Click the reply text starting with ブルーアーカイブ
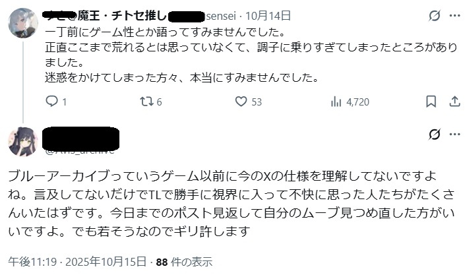This screenshot has width=469, height=275. pyautogui.click(x=224, y=204)
